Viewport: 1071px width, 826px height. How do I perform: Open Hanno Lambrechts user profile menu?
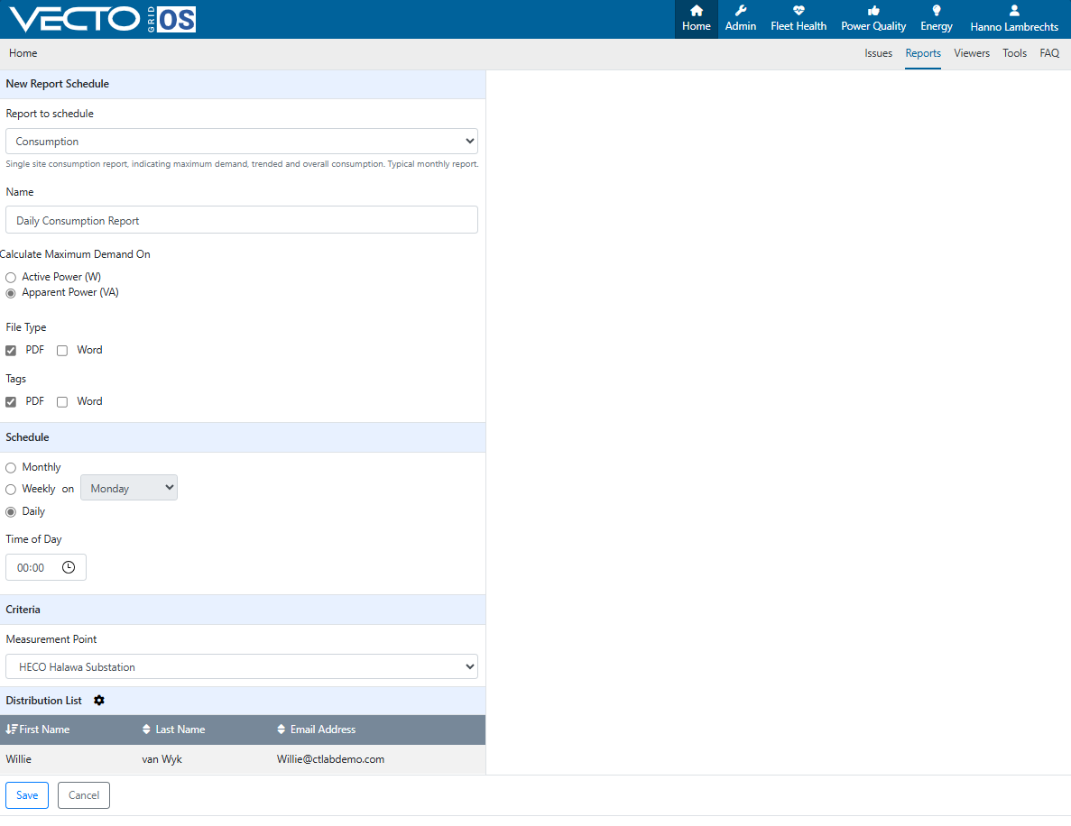pos(1014,19)
